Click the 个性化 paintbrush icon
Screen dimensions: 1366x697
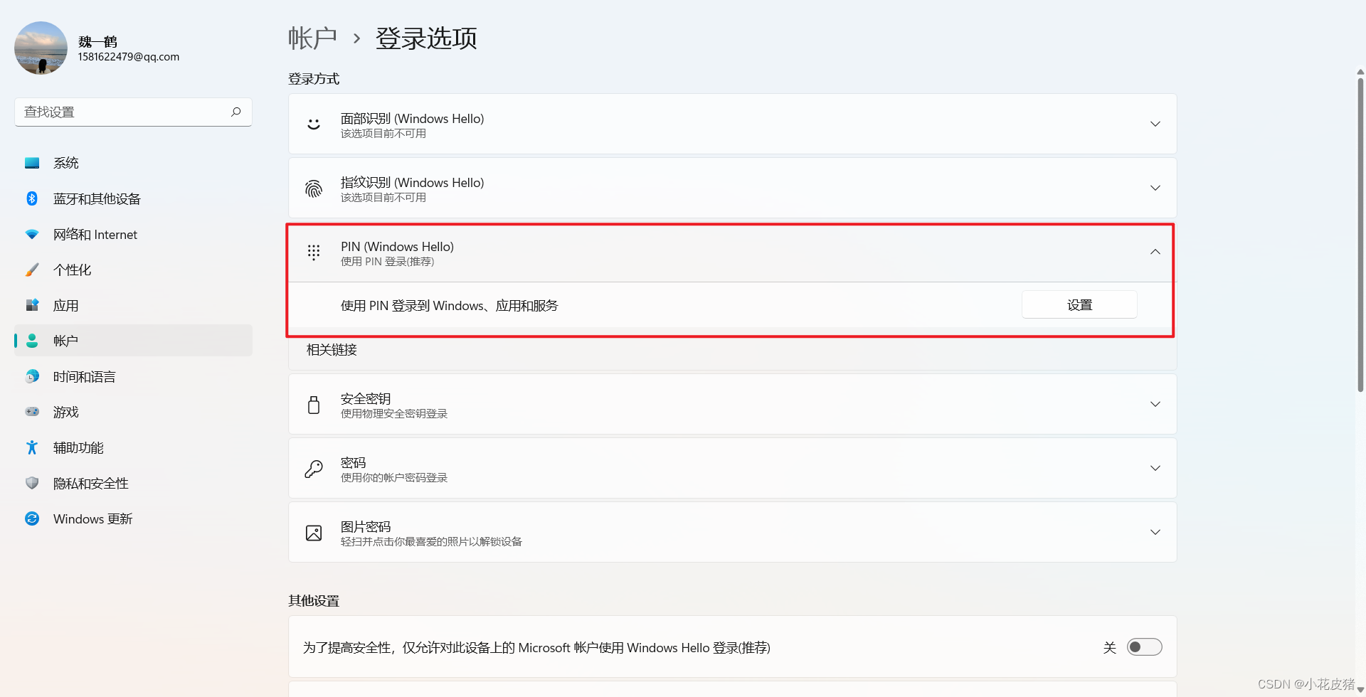click(32, 270)
